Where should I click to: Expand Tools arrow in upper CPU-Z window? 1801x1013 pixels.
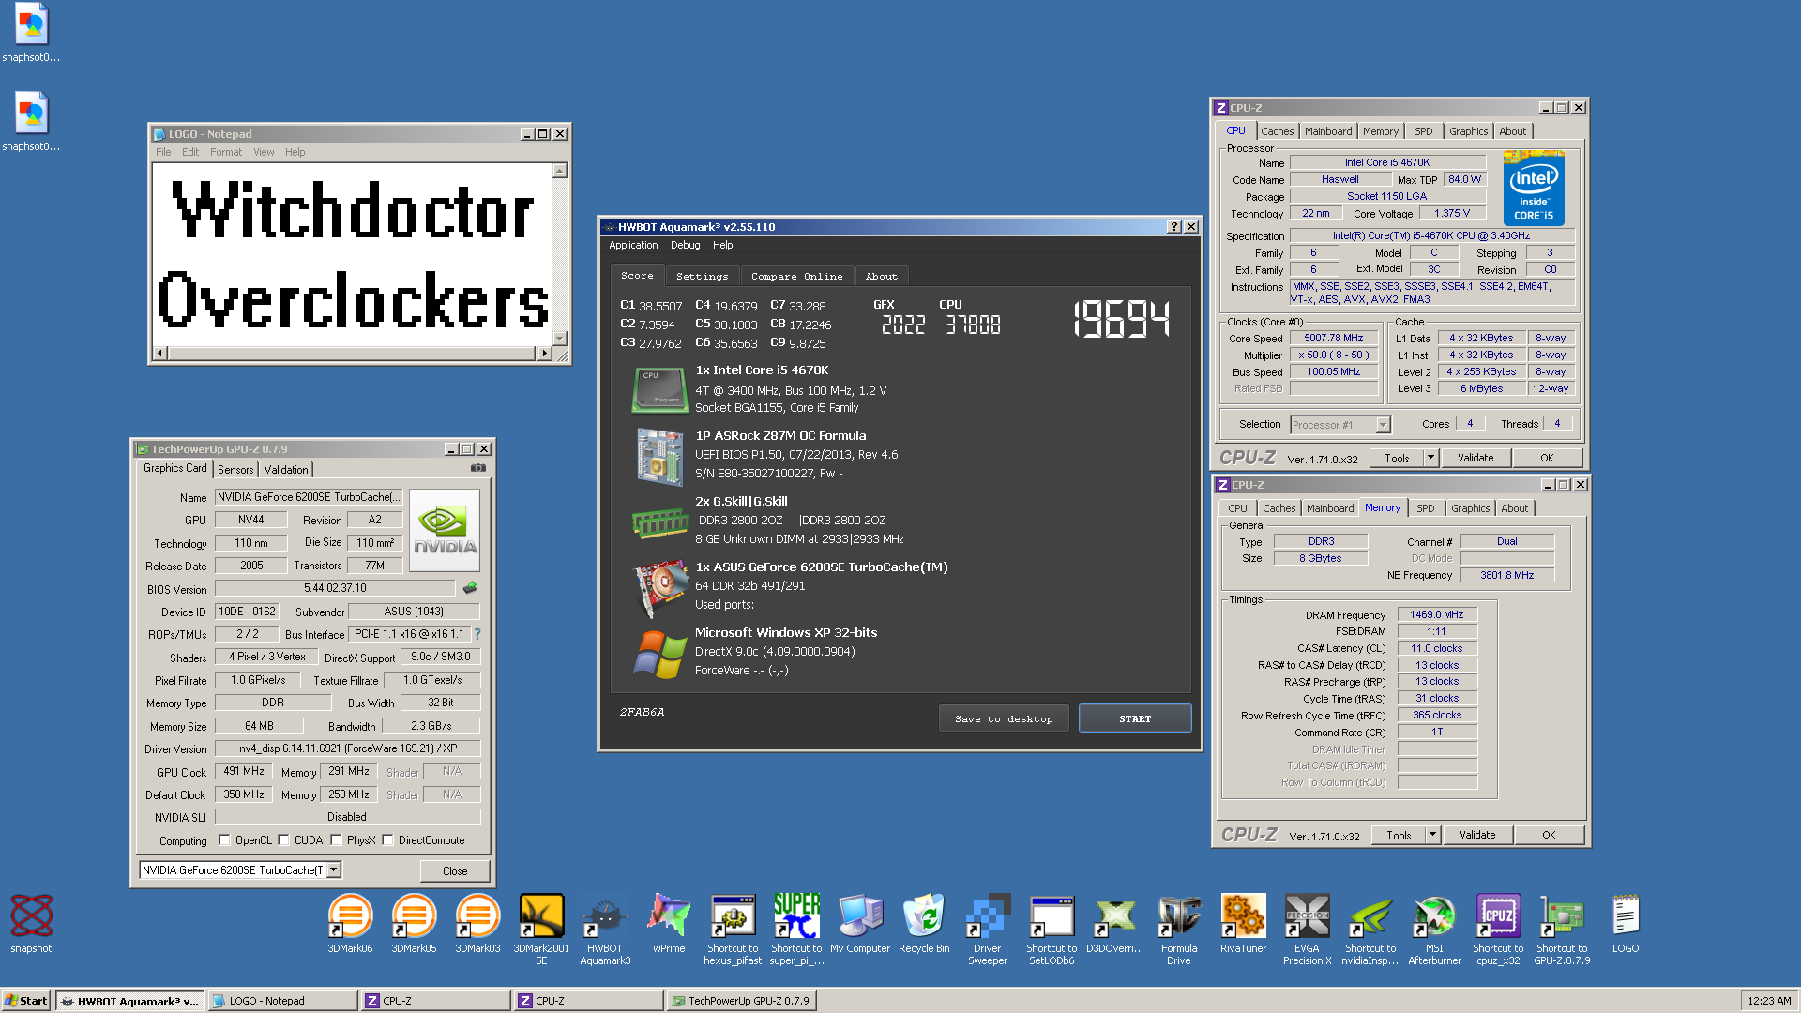click(1430, 458)
